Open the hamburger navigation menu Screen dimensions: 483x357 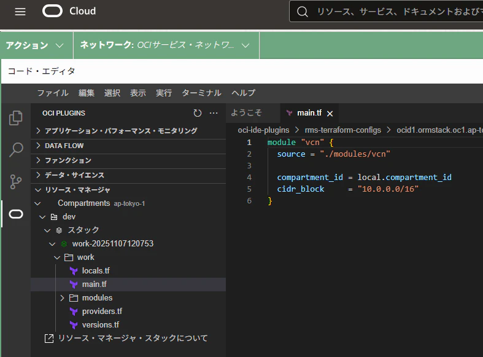20,12
